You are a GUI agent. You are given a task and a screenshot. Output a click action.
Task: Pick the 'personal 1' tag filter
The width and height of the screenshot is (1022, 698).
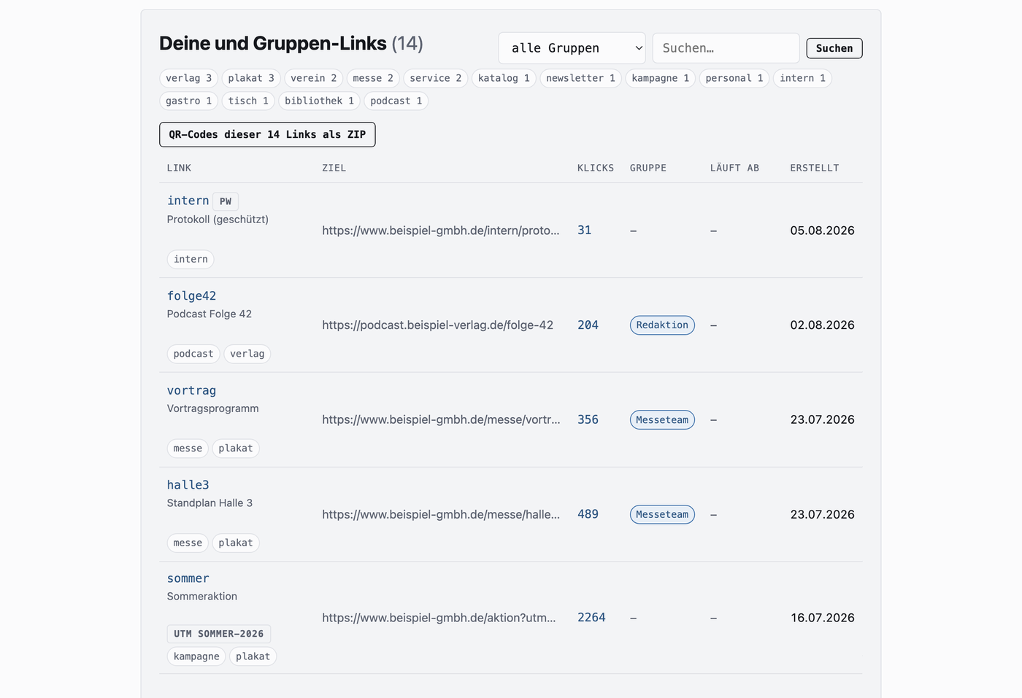(x=734, y=78)
